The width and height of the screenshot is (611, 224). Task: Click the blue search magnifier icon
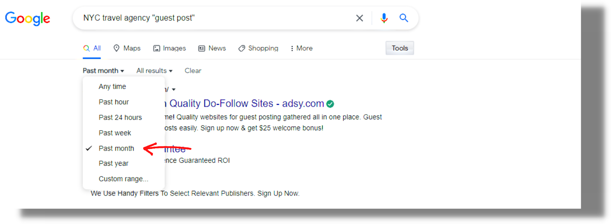tap(404, 18)
